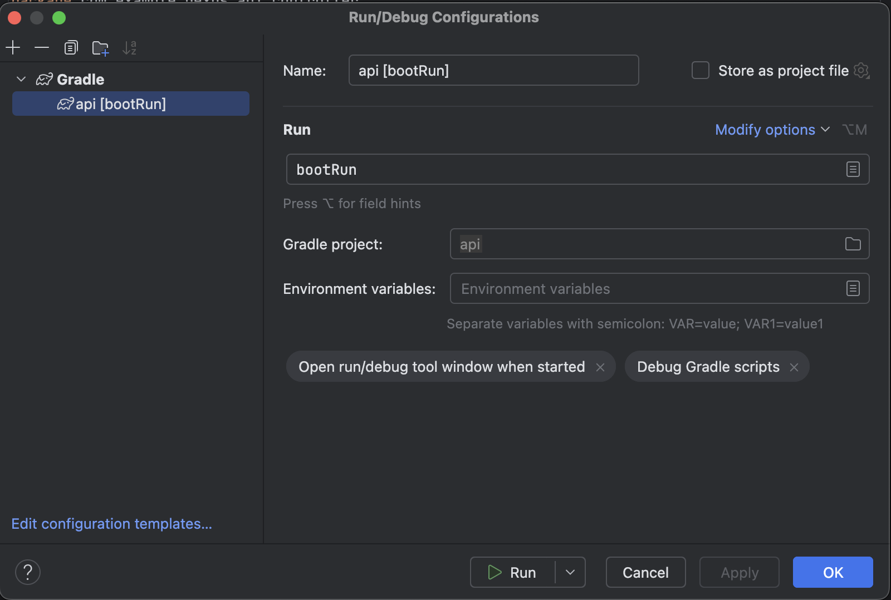The image size is (891, 600).
Task: Add a new run configuration with plus icon
Action: 13,48
